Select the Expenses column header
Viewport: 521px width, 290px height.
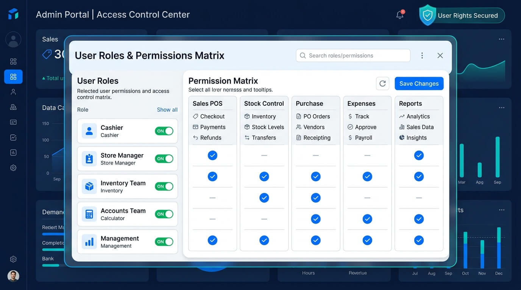point(361,103)
